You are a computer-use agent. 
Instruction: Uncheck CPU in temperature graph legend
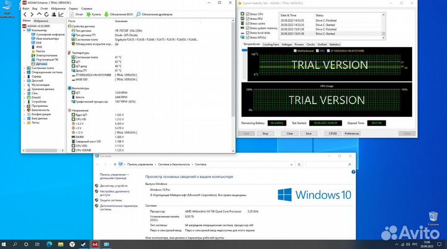(x=317, y=51)
